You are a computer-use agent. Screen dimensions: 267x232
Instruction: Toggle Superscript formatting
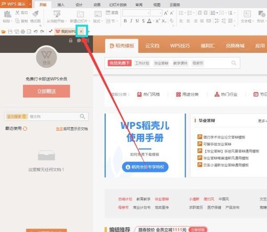[x=158, y=21]
